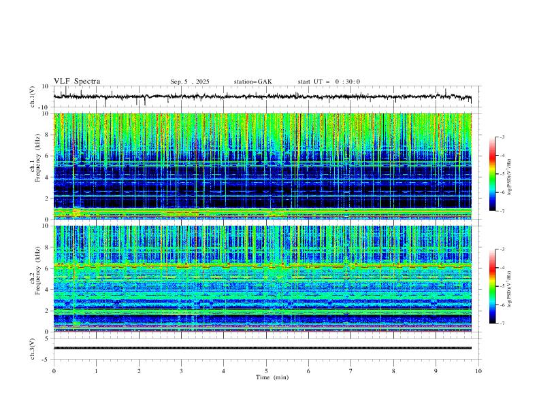Click inside the ch.1 frequency spectrogram
The width and height of the screenshot is (539, 416).
263,166
